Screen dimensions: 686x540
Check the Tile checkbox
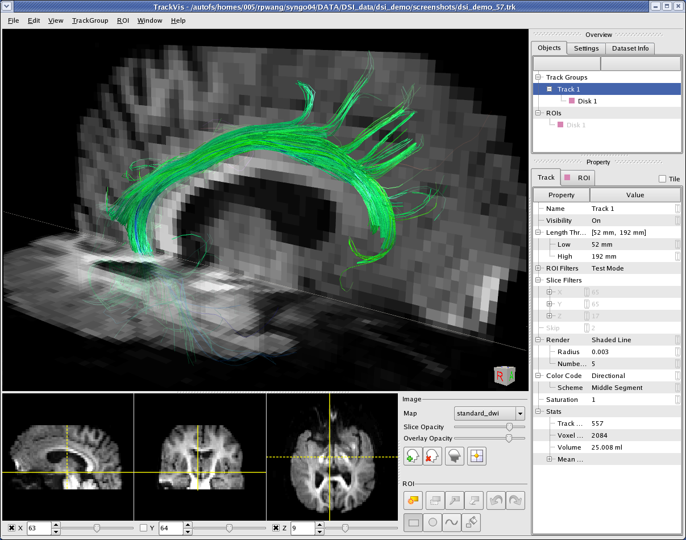662,179
